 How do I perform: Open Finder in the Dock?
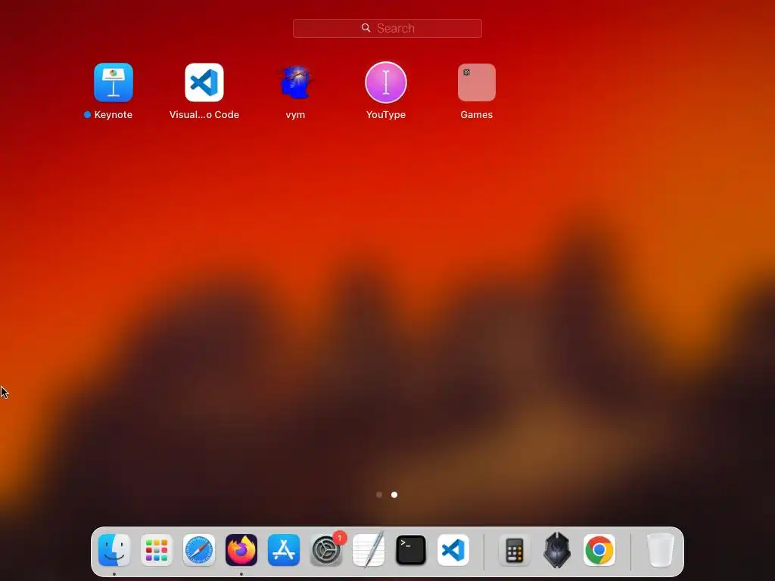tap(114, 550)
